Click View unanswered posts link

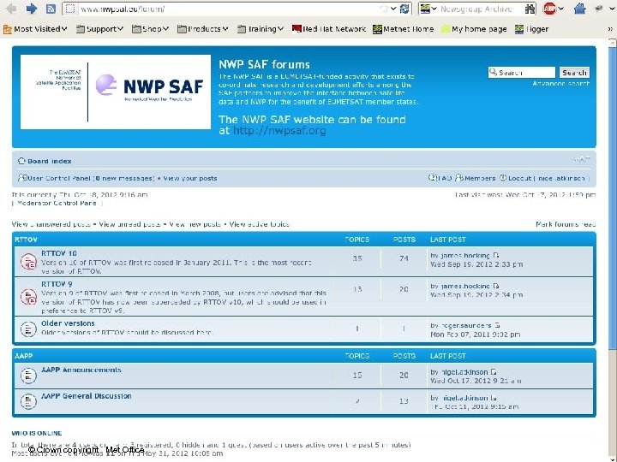51,224
